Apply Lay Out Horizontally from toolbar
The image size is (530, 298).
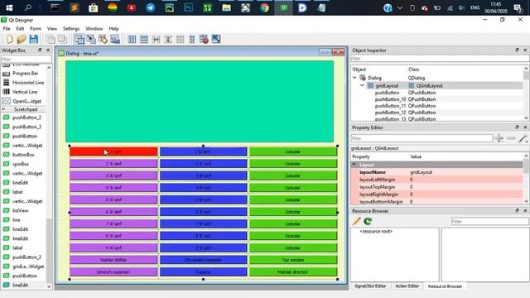tap(132, 39)
